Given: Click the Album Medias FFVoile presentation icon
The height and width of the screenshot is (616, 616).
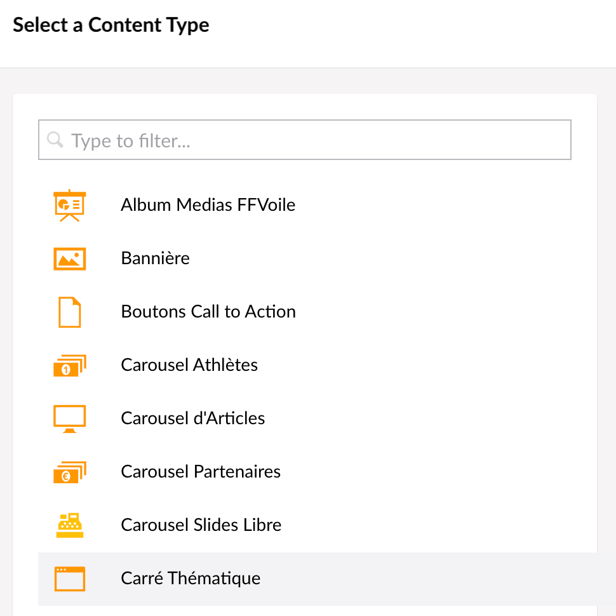Looking at the screenshot, I should click(x=69, y=206).
